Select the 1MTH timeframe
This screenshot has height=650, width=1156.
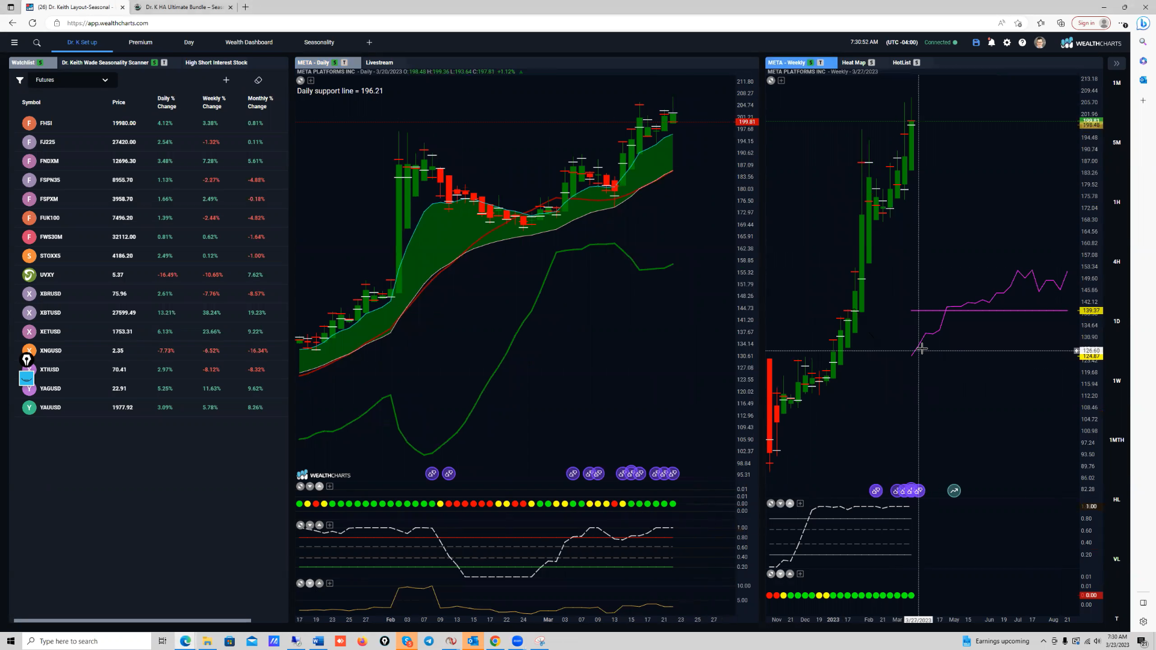coord(1117,440)
